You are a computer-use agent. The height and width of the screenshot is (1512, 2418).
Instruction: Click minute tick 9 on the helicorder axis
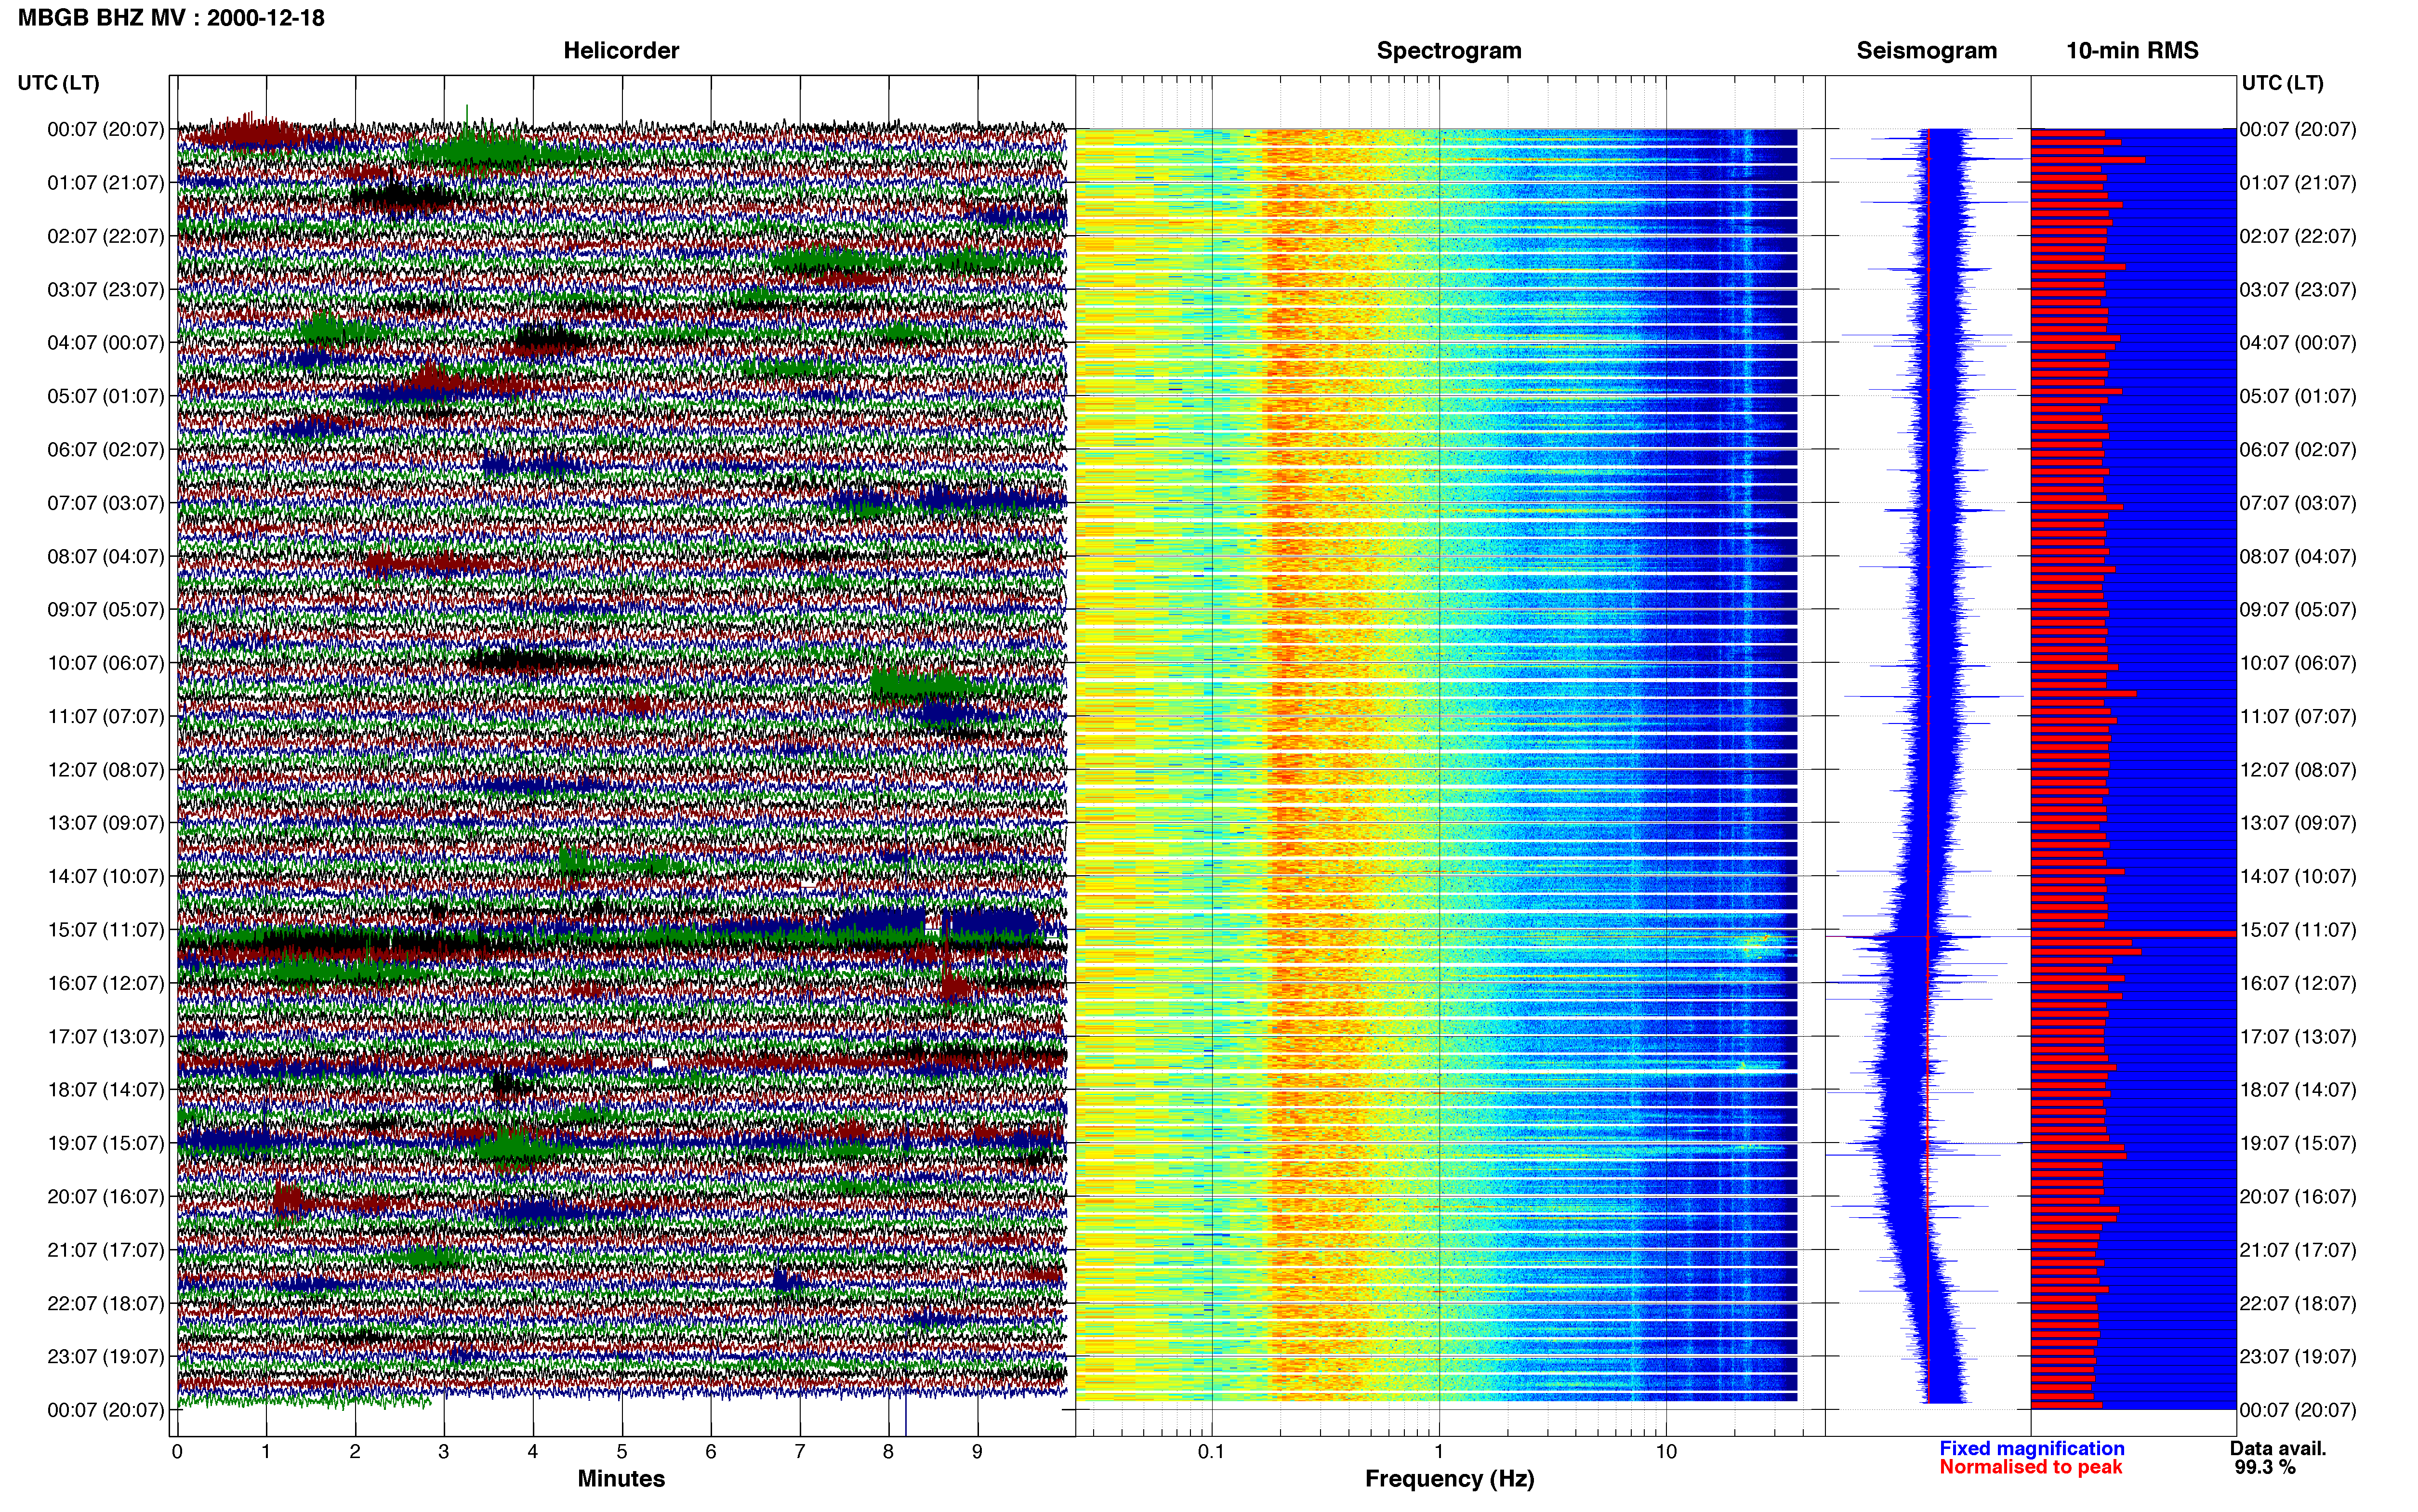click(x=978, y=1452)
